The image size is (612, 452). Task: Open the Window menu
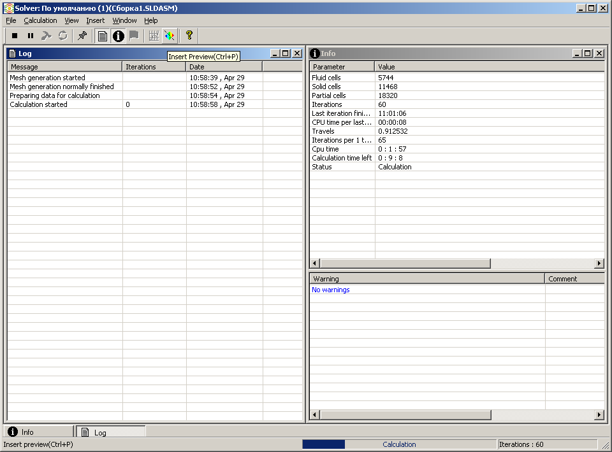[x=124, y=20]
